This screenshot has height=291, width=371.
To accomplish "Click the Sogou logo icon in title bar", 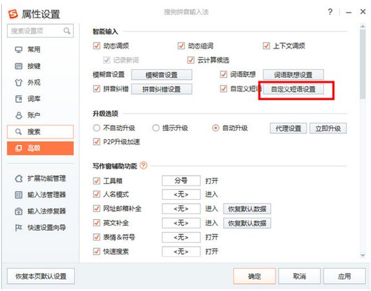I will tap(13, 14).
